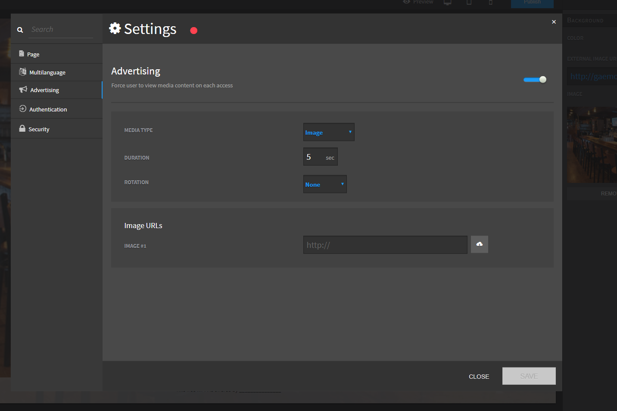Click the Authentication sign-in icon
Image resolution: width=617 pixels, height=411 pixels.
coord(22,109)
